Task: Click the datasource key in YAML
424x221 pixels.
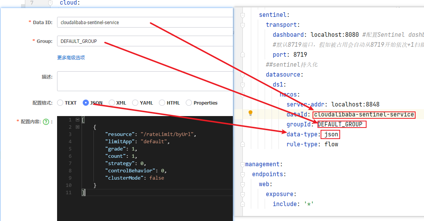Action: [x=283, y=75]
